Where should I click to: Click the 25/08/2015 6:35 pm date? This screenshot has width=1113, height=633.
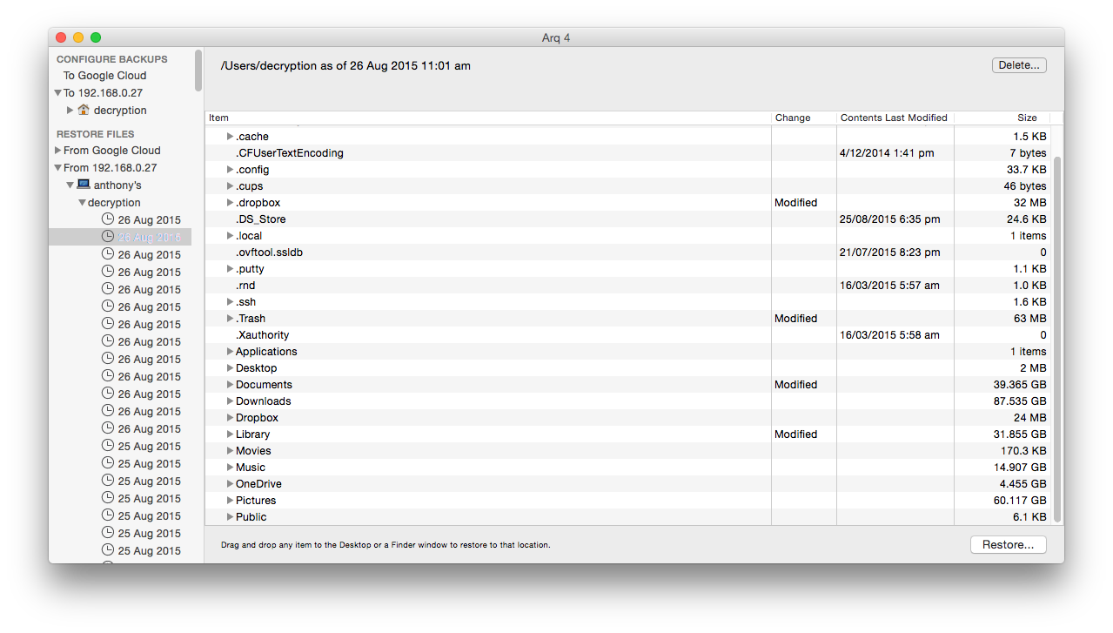(x=890, y=219)
